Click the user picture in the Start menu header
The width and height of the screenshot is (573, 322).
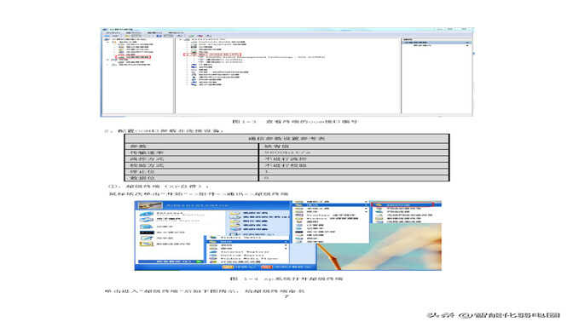point(150,205)
